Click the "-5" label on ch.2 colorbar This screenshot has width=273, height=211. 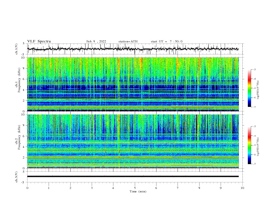click(x=254, y=145)
